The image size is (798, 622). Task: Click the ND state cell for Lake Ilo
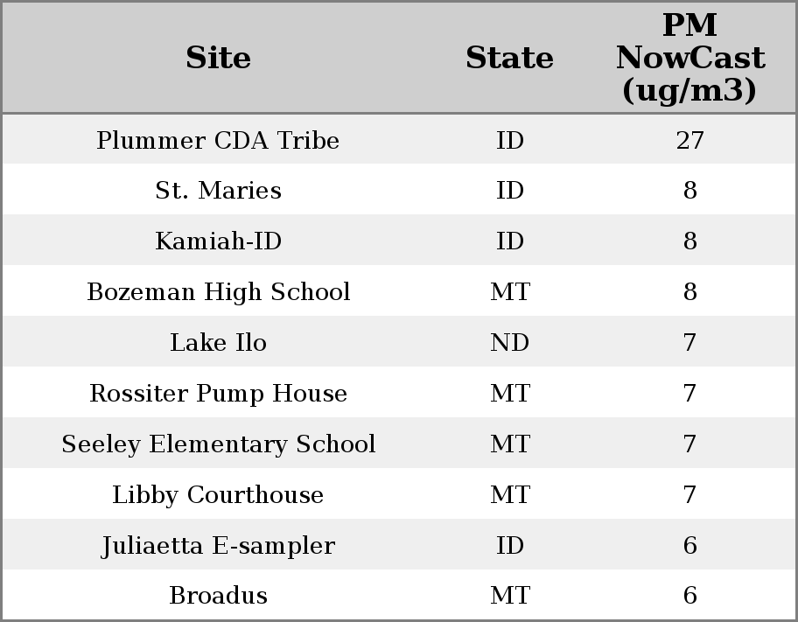[x=509, y=343]
